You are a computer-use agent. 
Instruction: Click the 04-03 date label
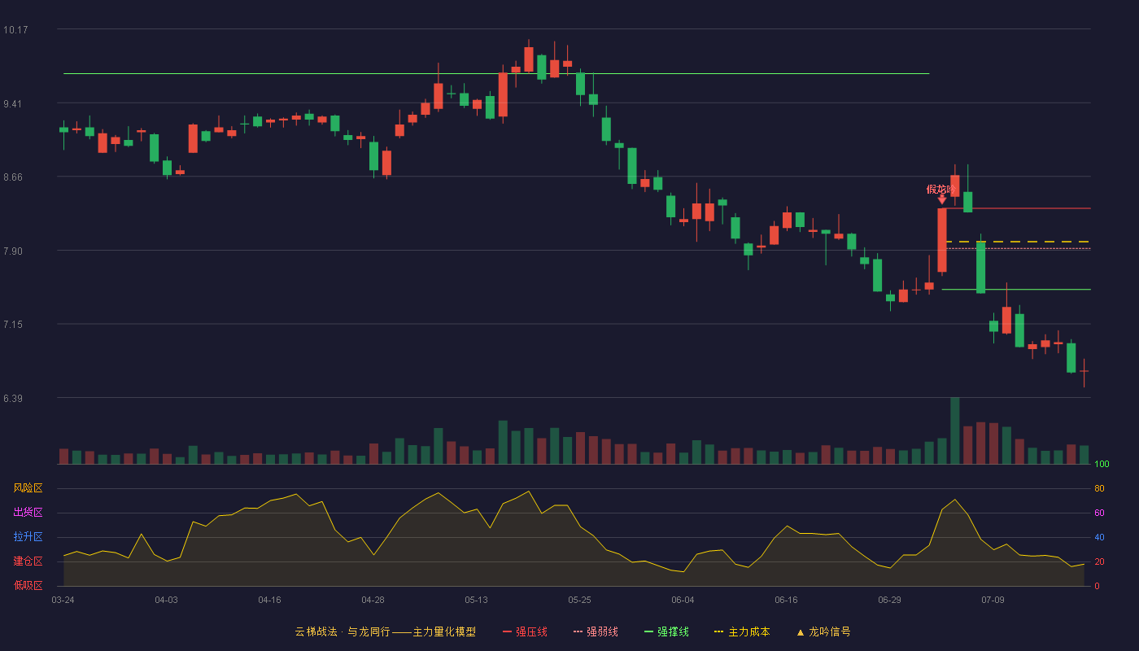point(166,600)
